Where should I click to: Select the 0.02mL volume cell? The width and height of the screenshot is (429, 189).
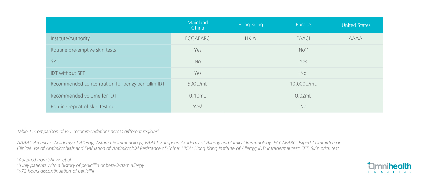tap(303, 96)
